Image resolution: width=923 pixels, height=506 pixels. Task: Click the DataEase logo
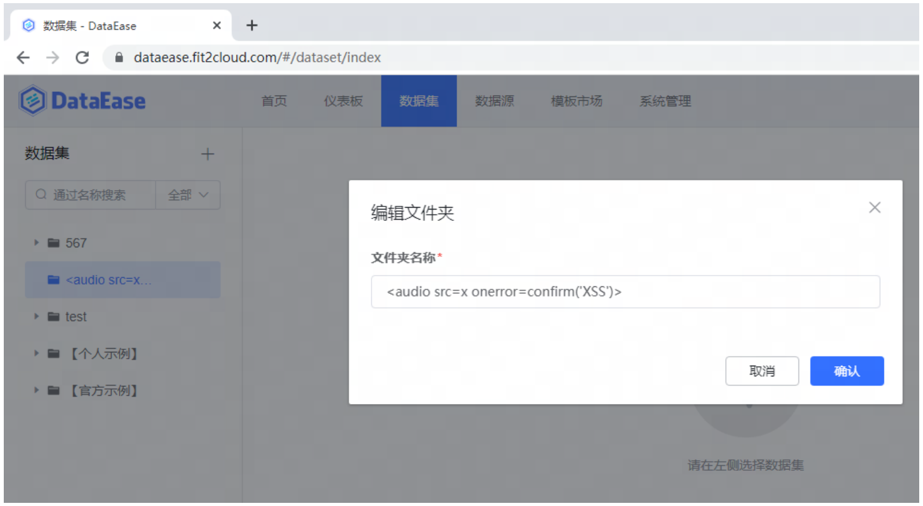(x=82, y=100)
